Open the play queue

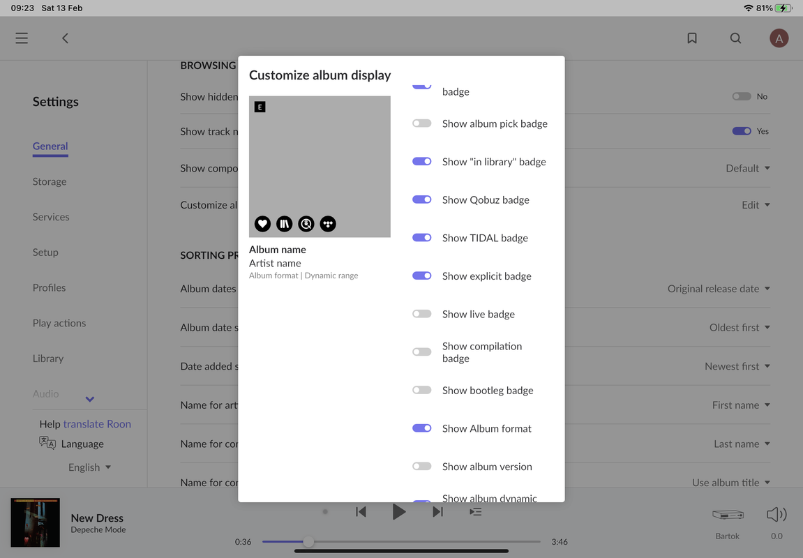[x=475, y=511]
